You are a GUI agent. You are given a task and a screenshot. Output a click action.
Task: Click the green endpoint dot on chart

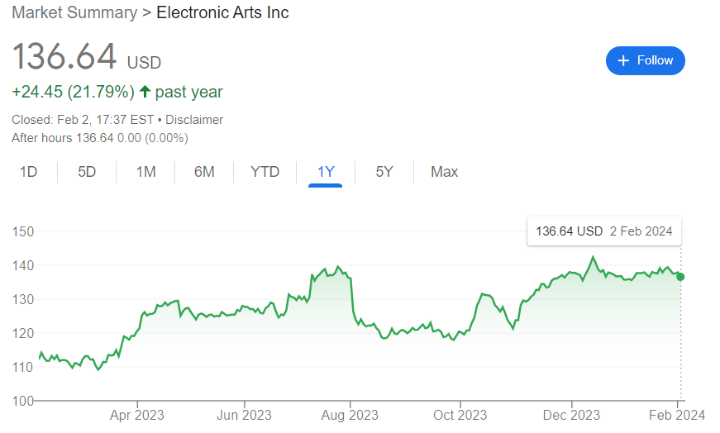(x=680, y=277)
